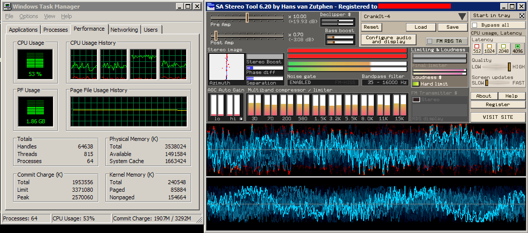
Task: Click the Help button in Stereo Tool
Action: click(x=511, y=96)
